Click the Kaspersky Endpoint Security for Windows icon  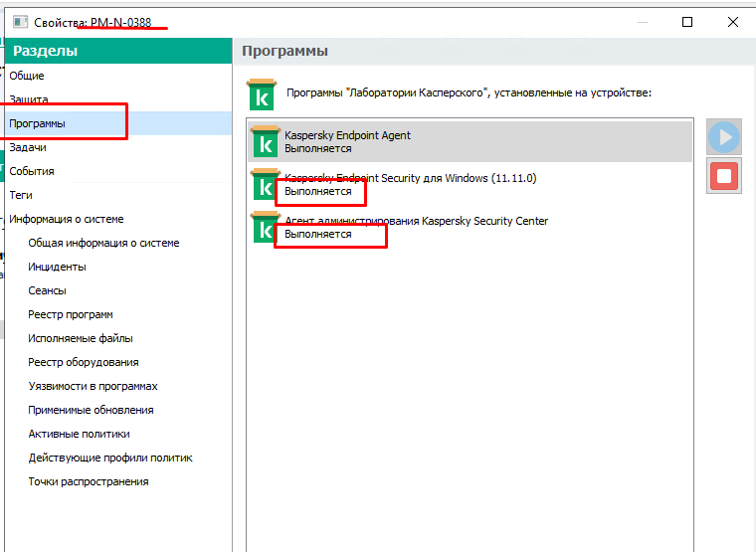pos(266,184)
